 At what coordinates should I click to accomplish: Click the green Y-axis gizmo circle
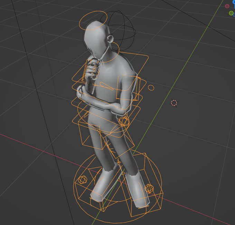click(x=231, y=13)
